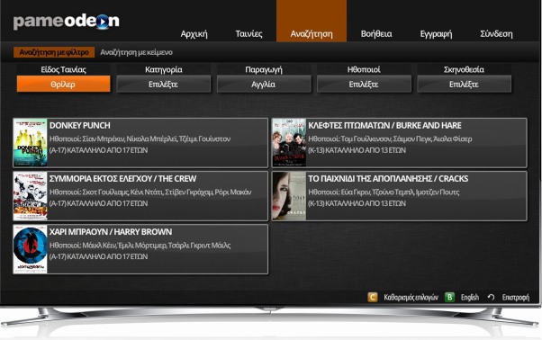Open the Σκηνοθεσία Επιλέξτε dropdown

point(464,85)
